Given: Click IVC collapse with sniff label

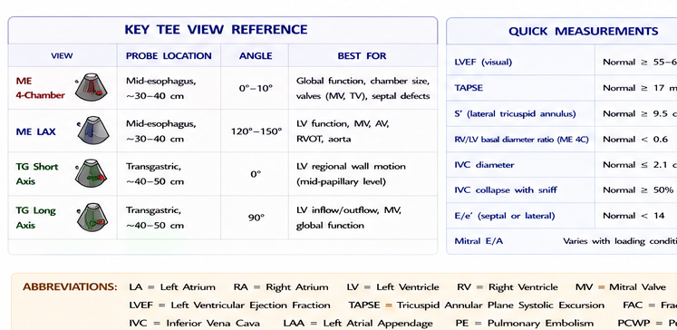Looking at the screenshot, I should pos(506,190).
